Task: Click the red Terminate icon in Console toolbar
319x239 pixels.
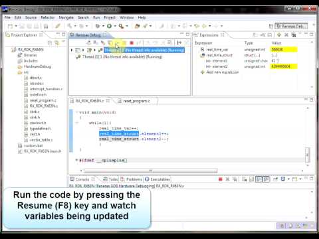Action: tap(220, 179)
